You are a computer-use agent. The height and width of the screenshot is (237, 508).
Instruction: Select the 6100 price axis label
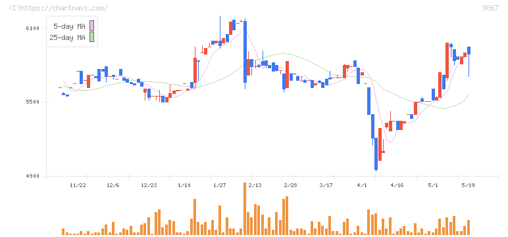[x=32, y=28]
